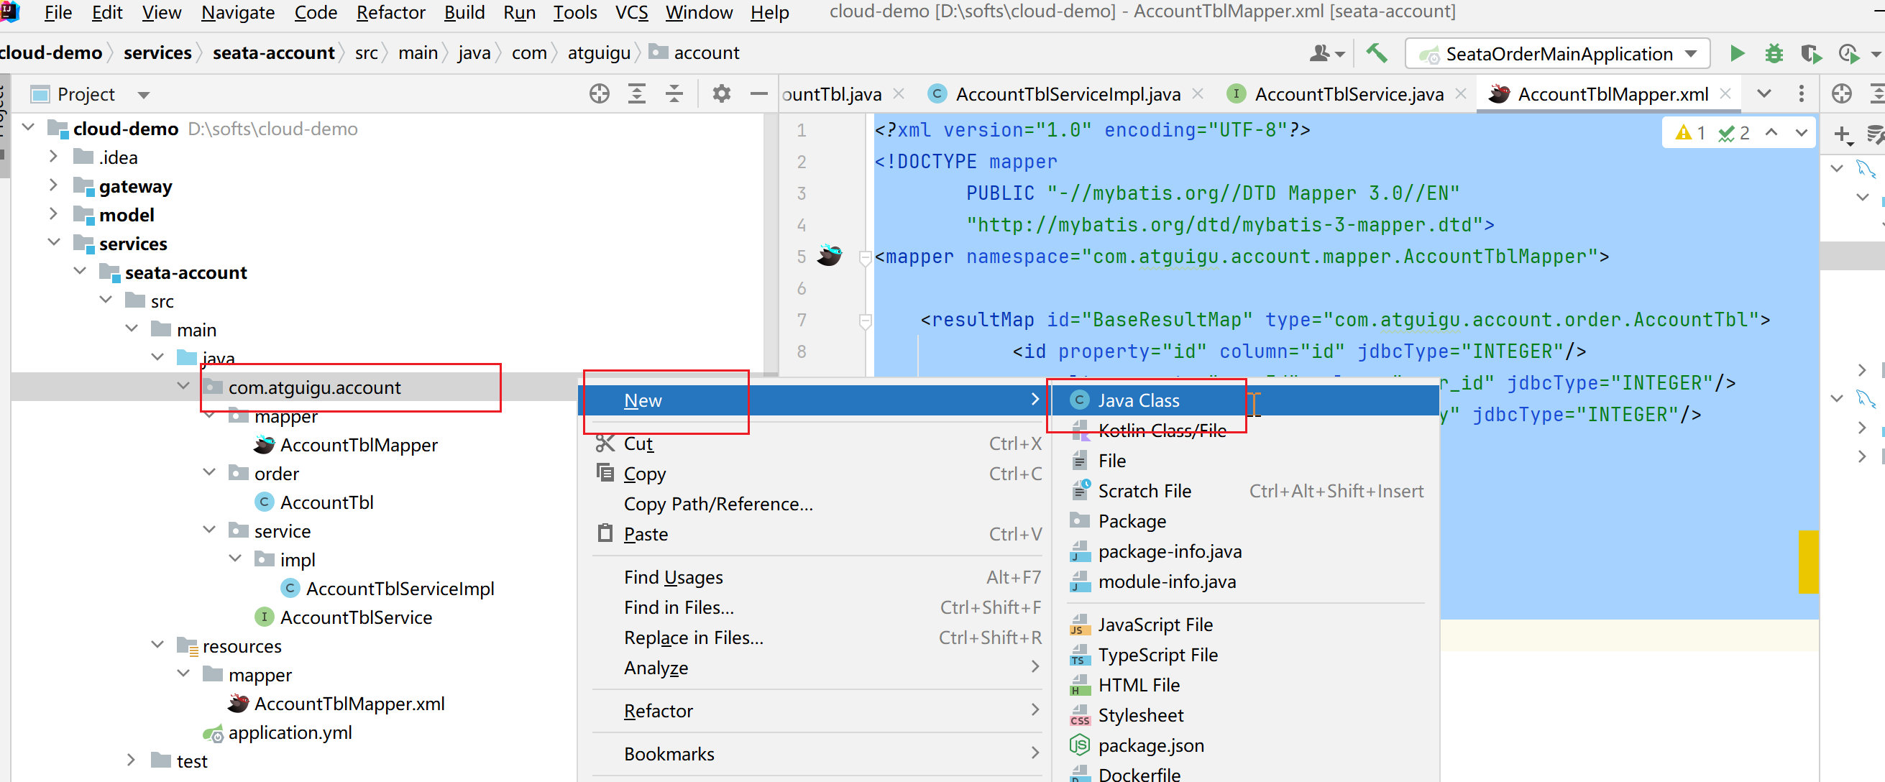The height and width of the screenshot is (782, 1885).
Task: Open the VCS menu in menu bar
Action: pyautogui.click(x=630, y=12)
